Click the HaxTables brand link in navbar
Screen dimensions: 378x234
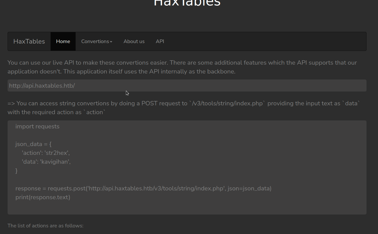pyautogui.click(x=29, y=41)
